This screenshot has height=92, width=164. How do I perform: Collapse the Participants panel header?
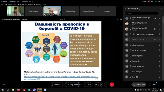click(125, 9)
